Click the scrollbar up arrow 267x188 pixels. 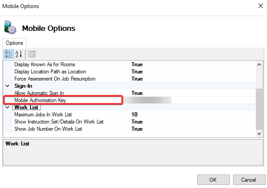click(259, 64)
